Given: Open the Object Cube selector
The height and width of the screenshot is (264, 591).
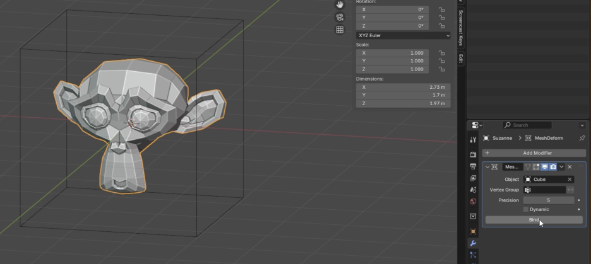Looking at the screenshot, I should pyautogui.click(x=549, y=180).
